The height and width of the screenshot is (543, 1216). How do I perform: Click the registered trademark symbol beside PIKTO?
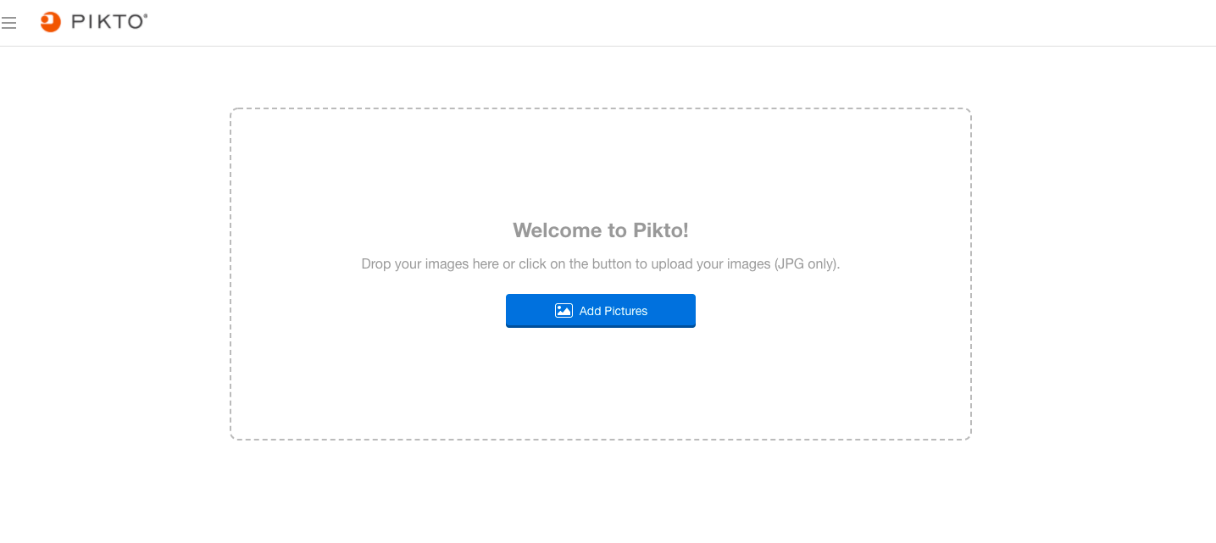click(146, 16)
